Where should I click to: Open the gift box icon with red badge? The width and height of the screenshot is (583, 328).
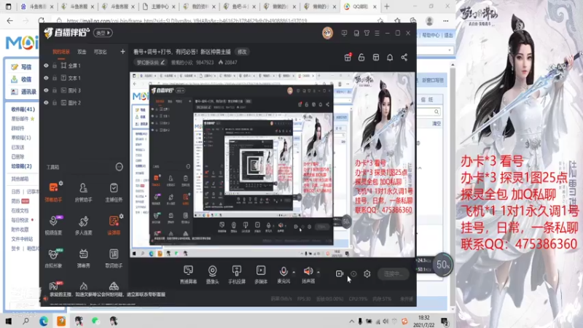[x=348, y=58]
